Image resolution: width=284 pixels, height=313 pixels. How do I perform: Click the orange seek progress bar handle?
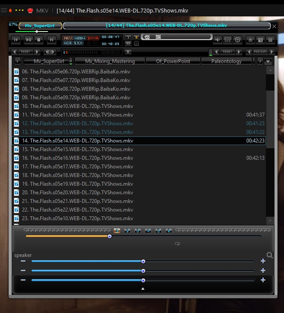point(109,236)
